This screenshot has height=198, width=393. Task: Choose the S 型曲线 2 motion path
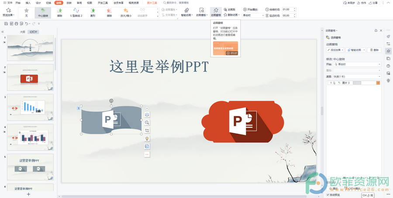click(x=76, y=13)
